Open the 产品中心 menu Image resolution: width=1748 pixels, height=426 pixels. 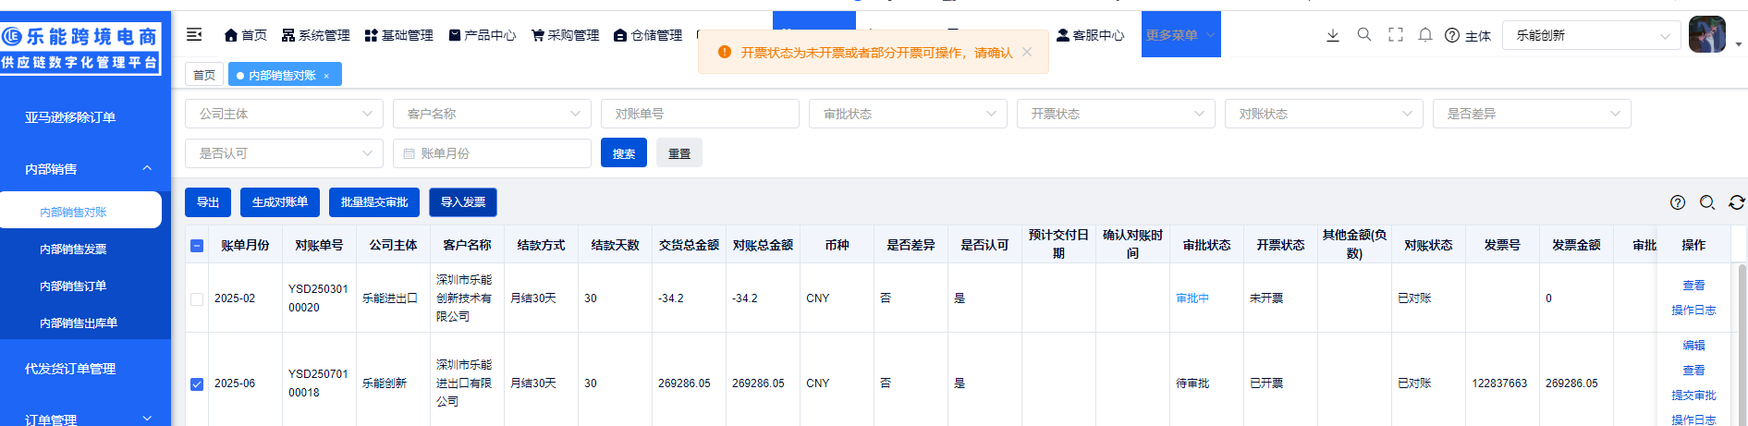482,35
